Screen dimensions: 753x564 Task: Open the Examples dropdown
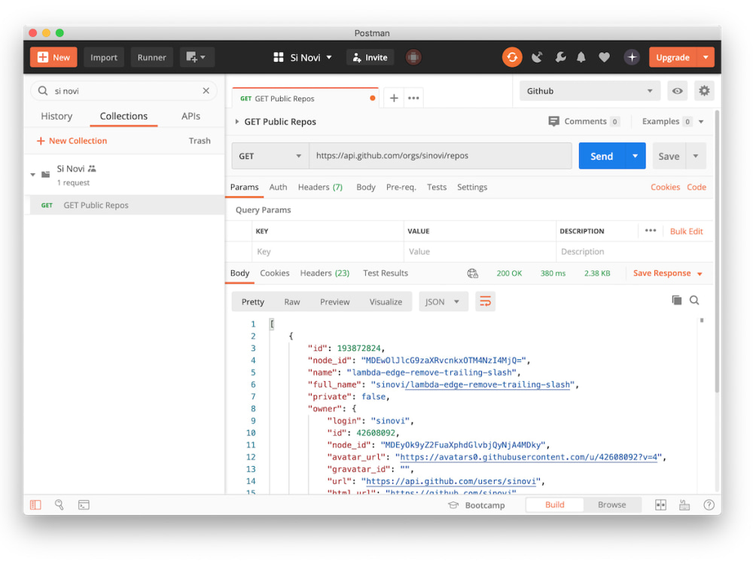(672, 121)
